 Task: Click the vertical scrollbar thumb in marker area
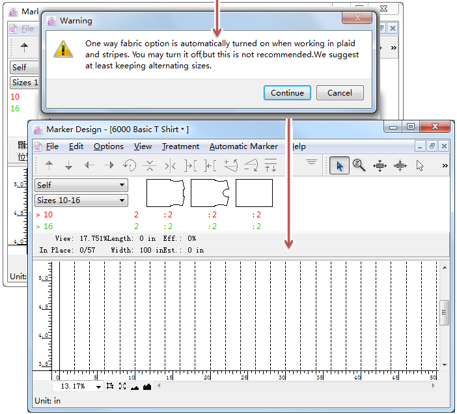[445, 312]
